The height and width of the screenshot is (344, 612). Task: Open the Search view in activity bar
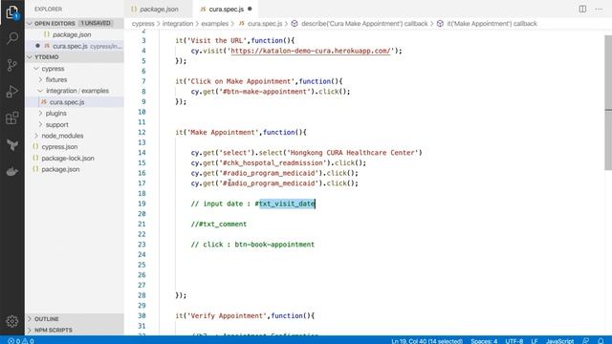[12, 38]
